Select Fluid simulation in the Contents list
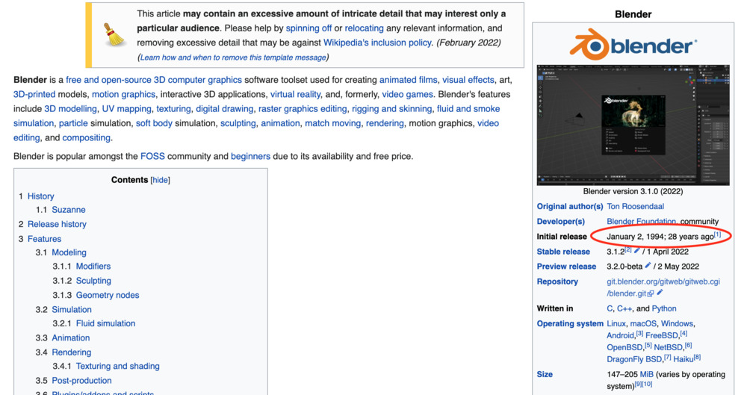This screenshot has width=747, height=395. [105, 323]
